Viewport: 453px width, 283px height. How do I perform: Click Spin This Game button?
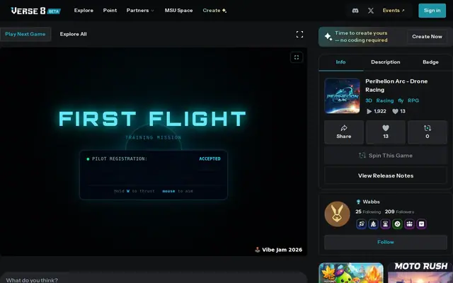386,156
